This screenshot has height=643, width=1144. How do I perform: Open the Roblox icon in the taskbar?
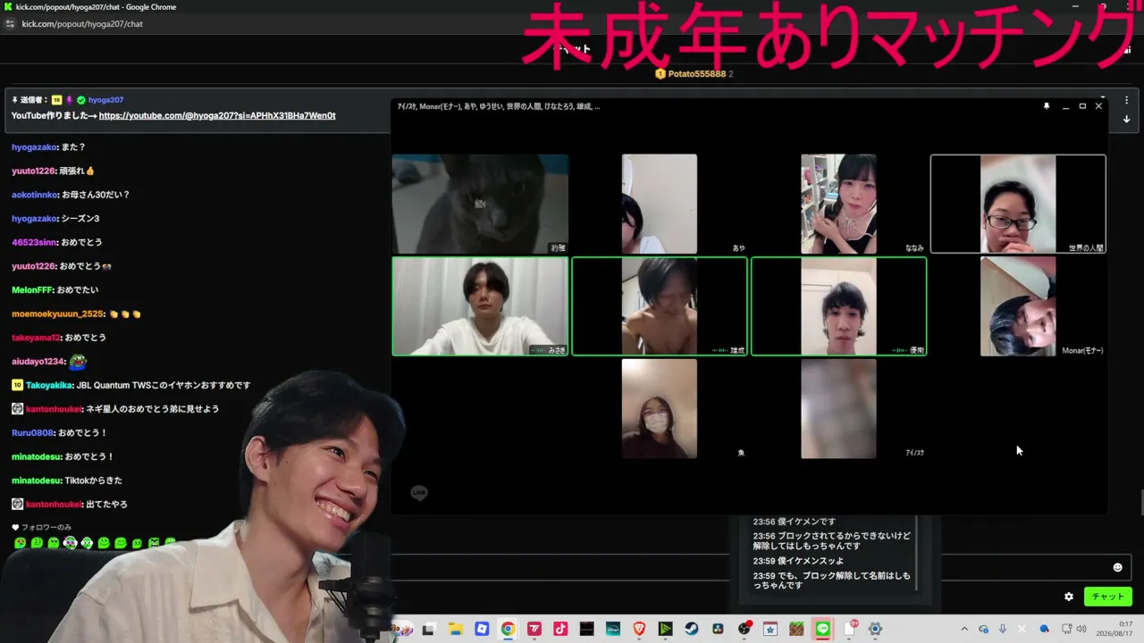pos(482,629)
